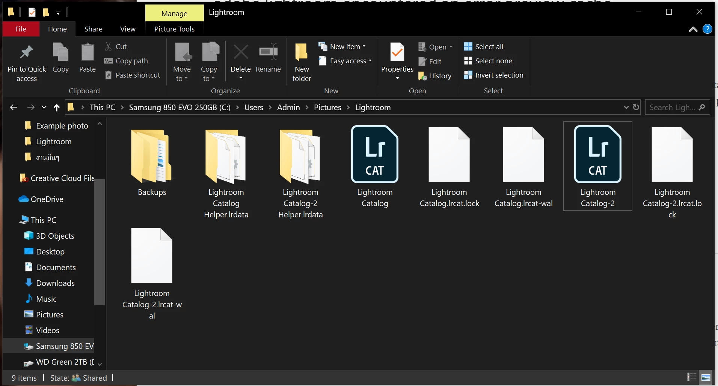The image size is (718, 386).
Task: Refresh the current folder
Action: click(x=636, y=107)
